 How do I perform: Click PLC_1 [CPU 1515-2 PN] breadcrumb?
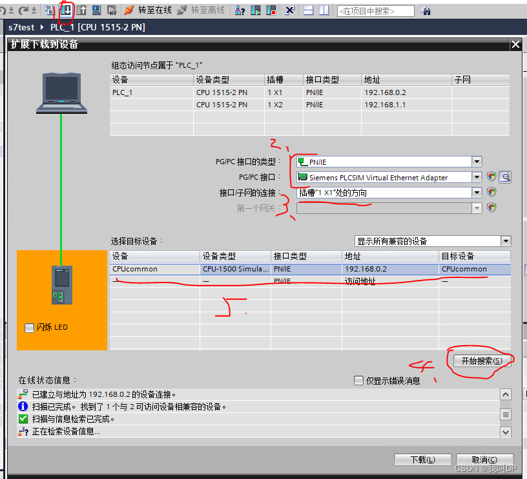click(98, 27)
